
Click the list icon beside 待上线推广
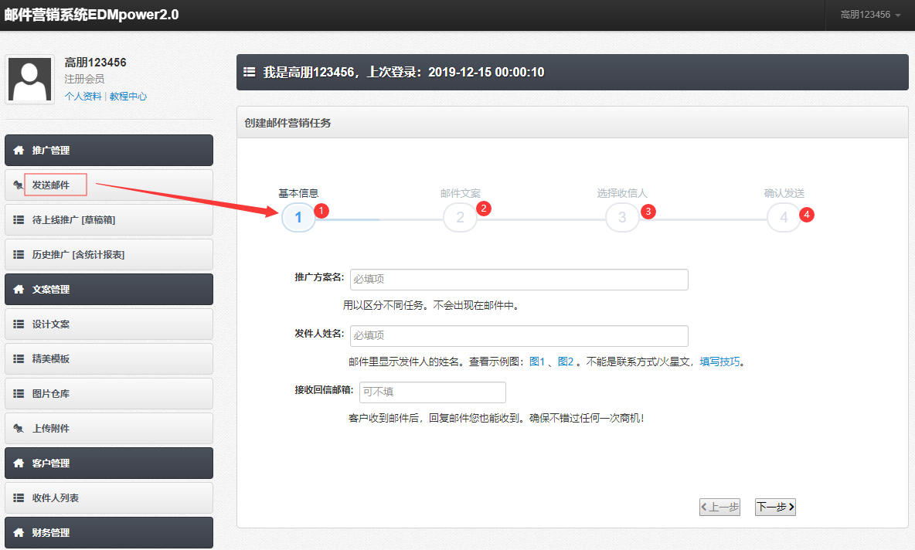19,220
